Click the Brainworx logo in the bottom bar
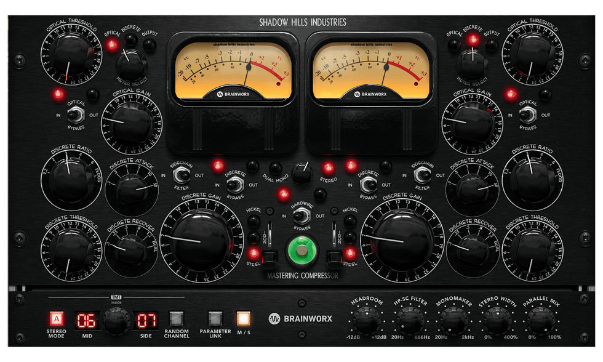Image resolution: width=603 pixels, height=362 pixels. tap(300, 318)
